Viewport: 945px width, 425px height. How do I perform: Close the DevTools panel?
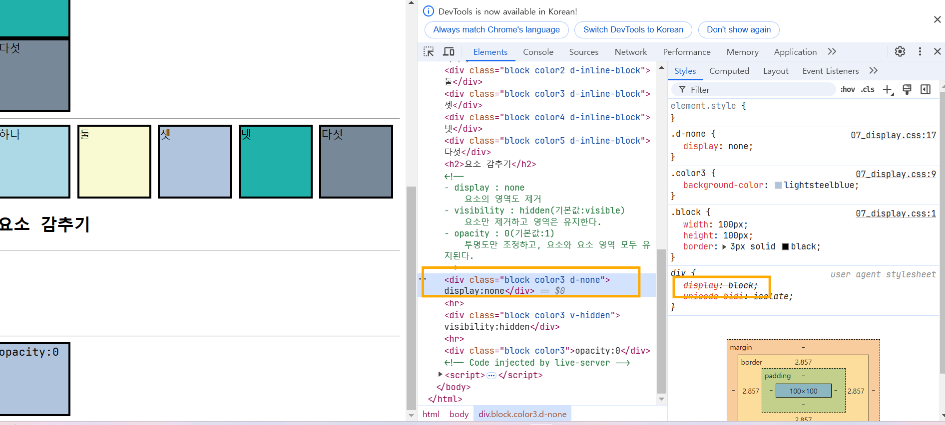tap(937, 51)
